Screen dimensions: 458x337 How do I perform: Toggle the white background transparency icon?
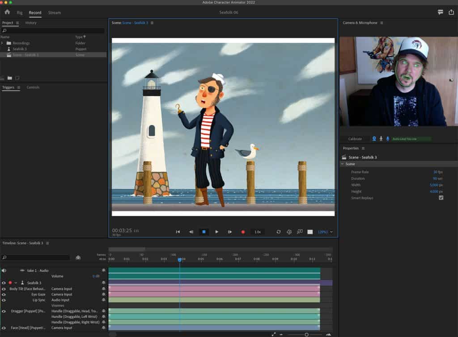[x=310, y=232]
